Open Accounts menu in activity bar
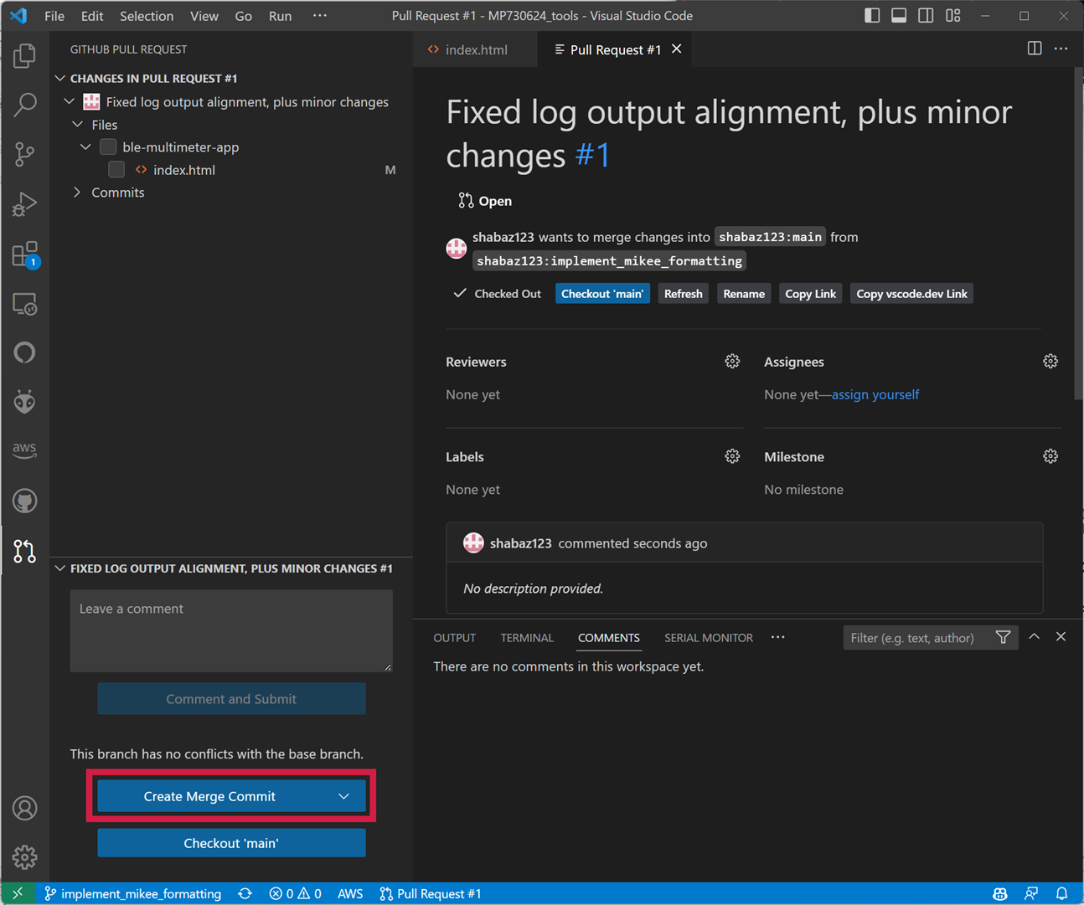 click(25, 808)
